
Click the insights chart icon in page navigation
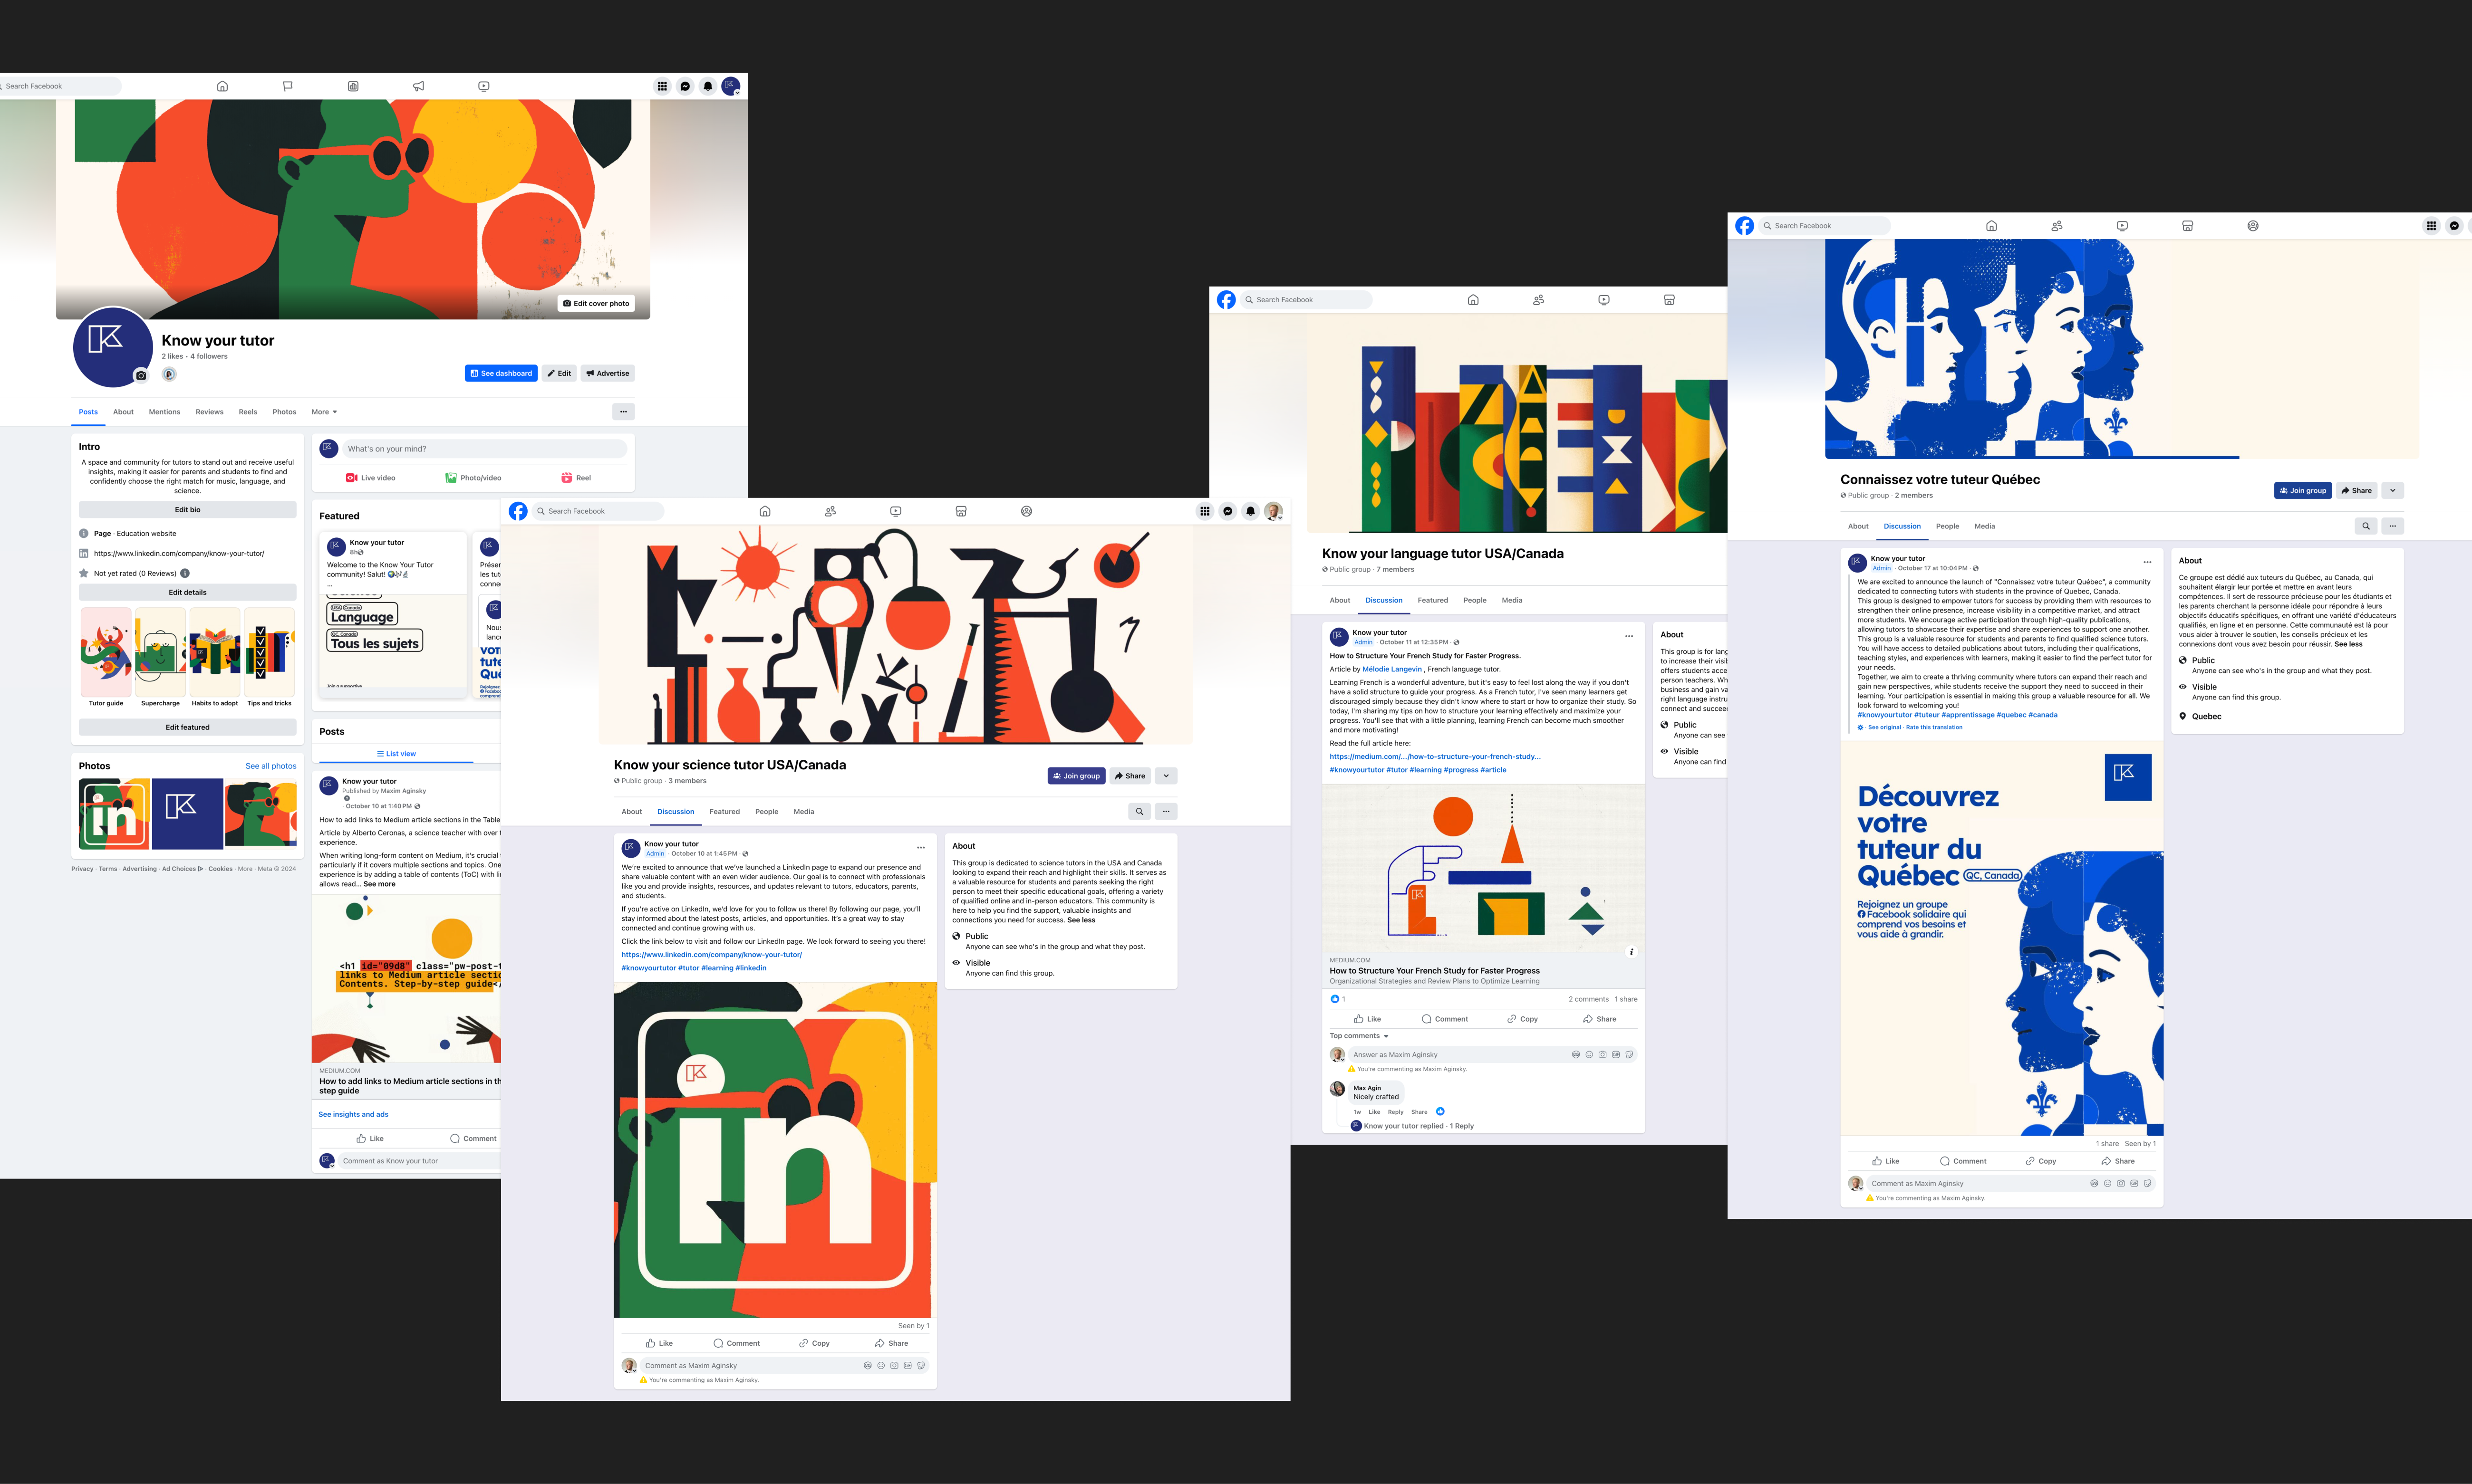coord(353,86)
